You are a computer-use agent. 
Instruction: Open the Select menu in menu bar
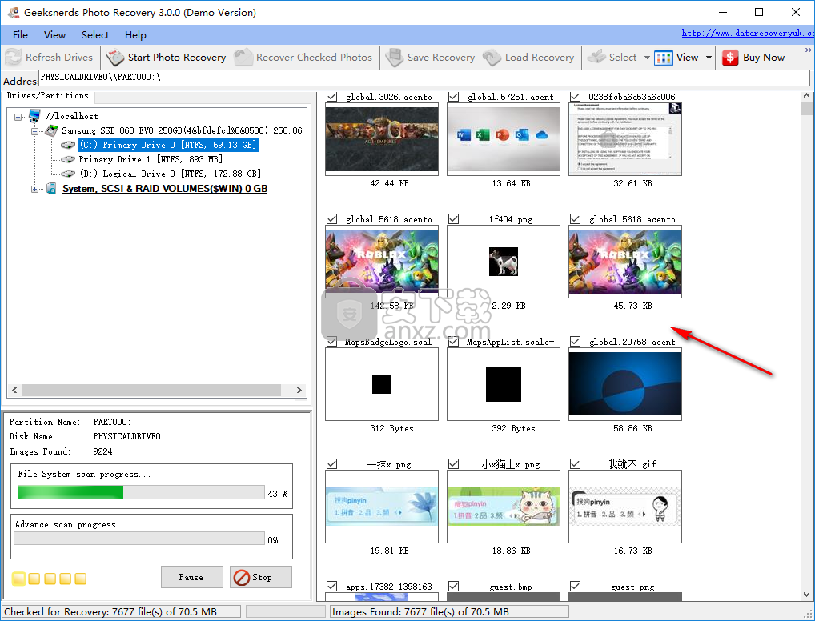pyautogui.click(x=95, y=35)
